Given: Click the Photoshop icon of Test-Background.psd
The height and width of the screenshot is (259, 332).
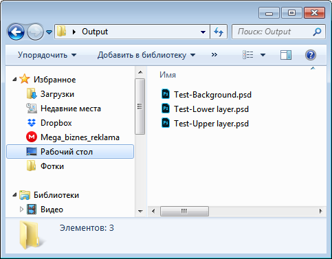Looking at the screenshot, I should click(x=166, y=94).
